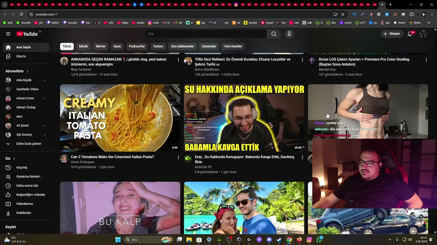Focus the Ara search field

[206, 34]
